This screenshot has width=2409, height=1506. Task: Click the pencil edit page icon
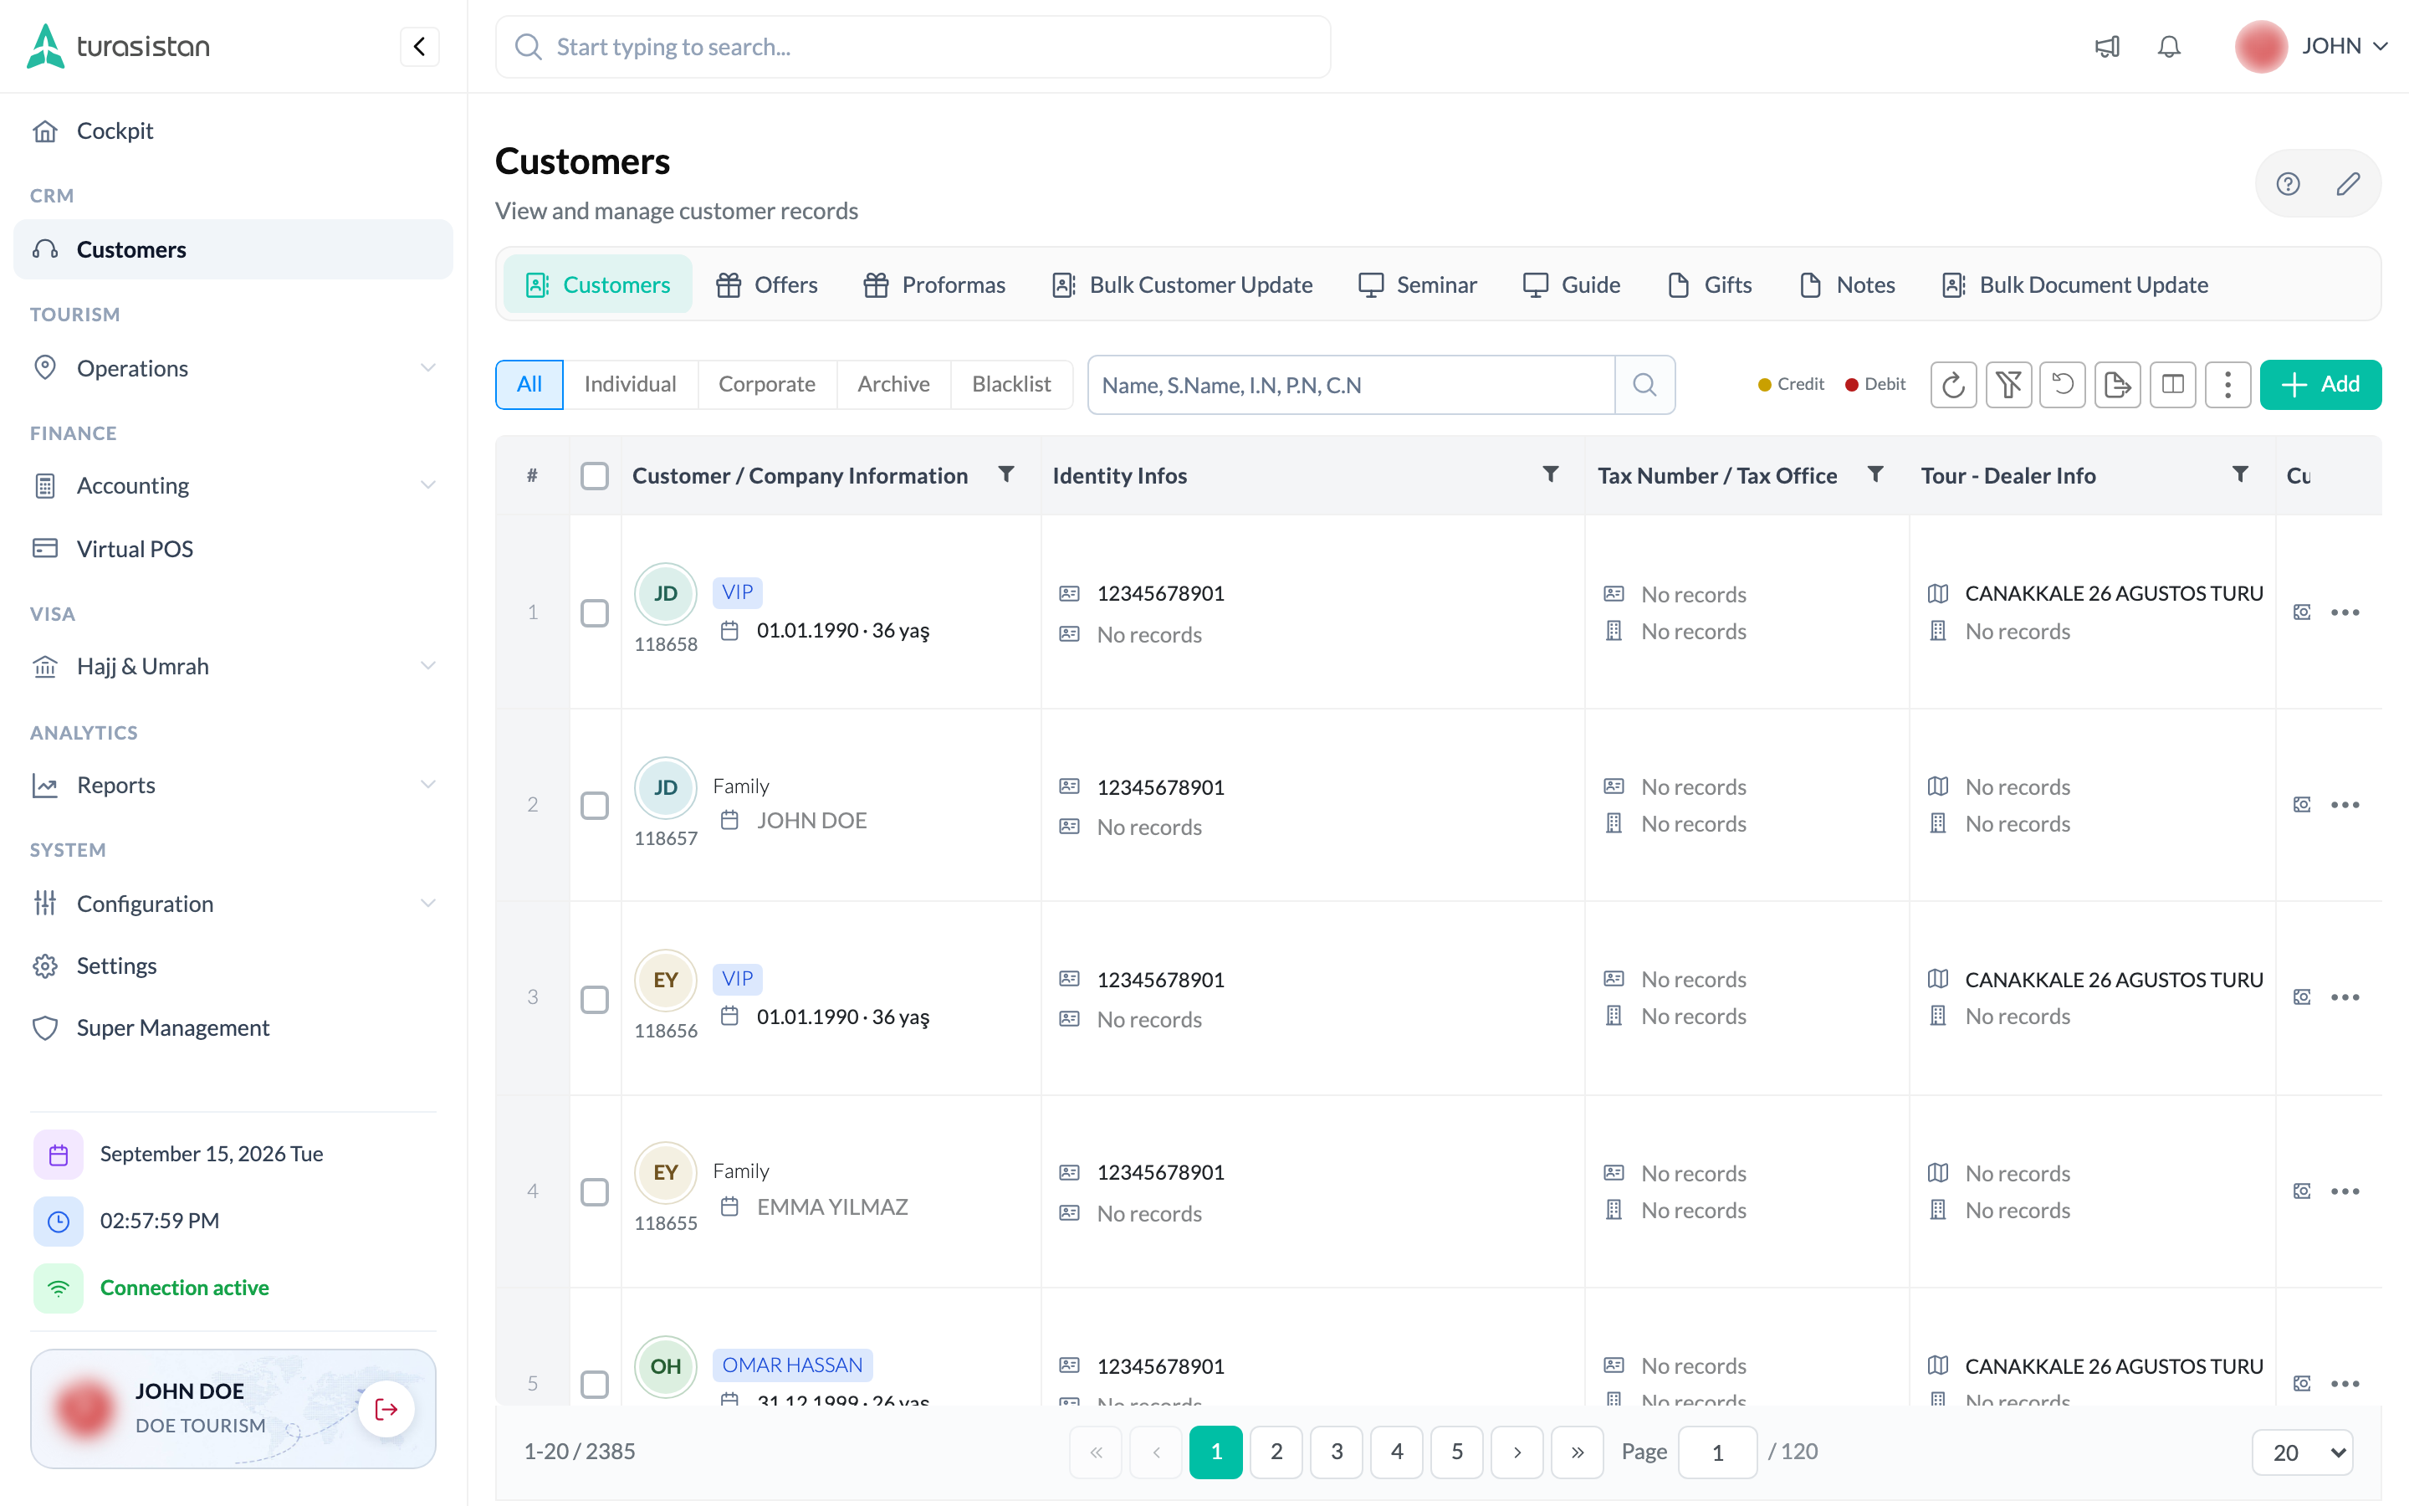(x=2347, y=183)
